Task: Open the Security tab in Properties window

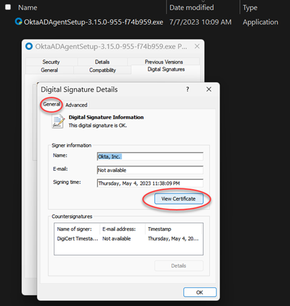Action: (x=51, y=62)
